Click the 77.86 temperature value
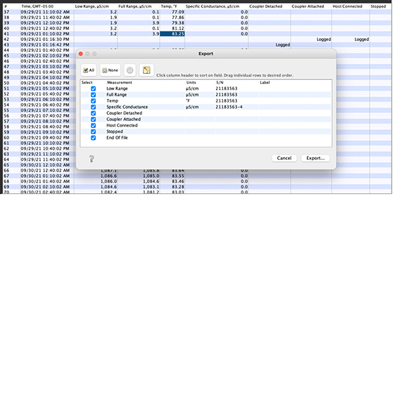This screenshot has width=393, height=393. [178, 18]
